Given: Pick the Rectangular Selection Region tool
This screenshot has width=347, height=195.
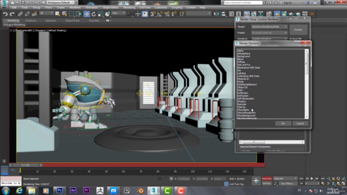Looking at the screenshot, I should tap(72, 14).
